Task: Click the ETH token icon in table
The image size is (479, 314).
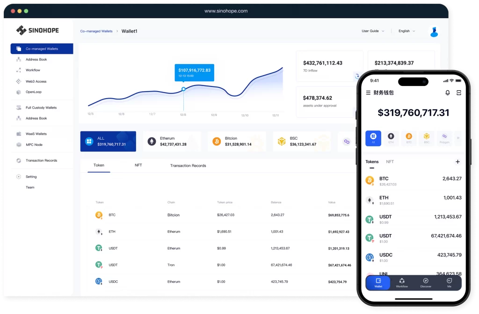Action: (x=99, y=232)
